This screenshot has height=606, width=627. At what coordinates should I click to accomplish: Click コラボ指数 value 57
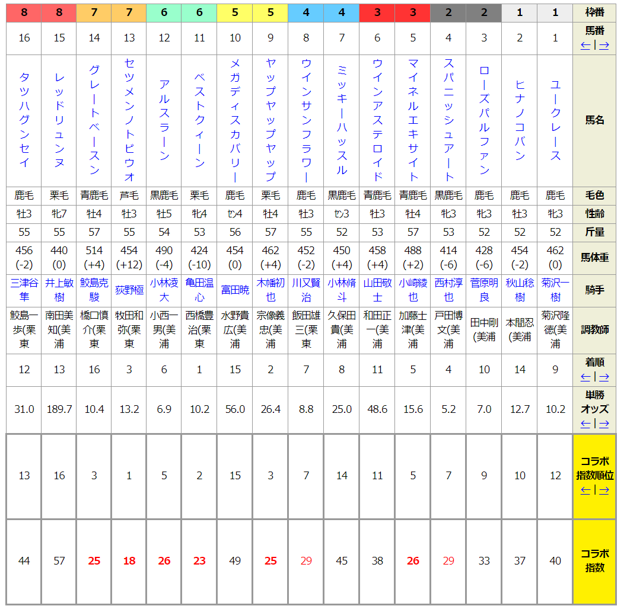(x=59, y=561)
